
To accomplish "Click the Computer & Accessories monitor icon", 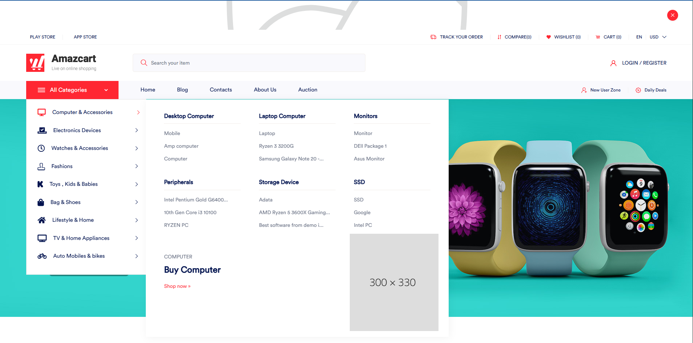I will [42, 113].
